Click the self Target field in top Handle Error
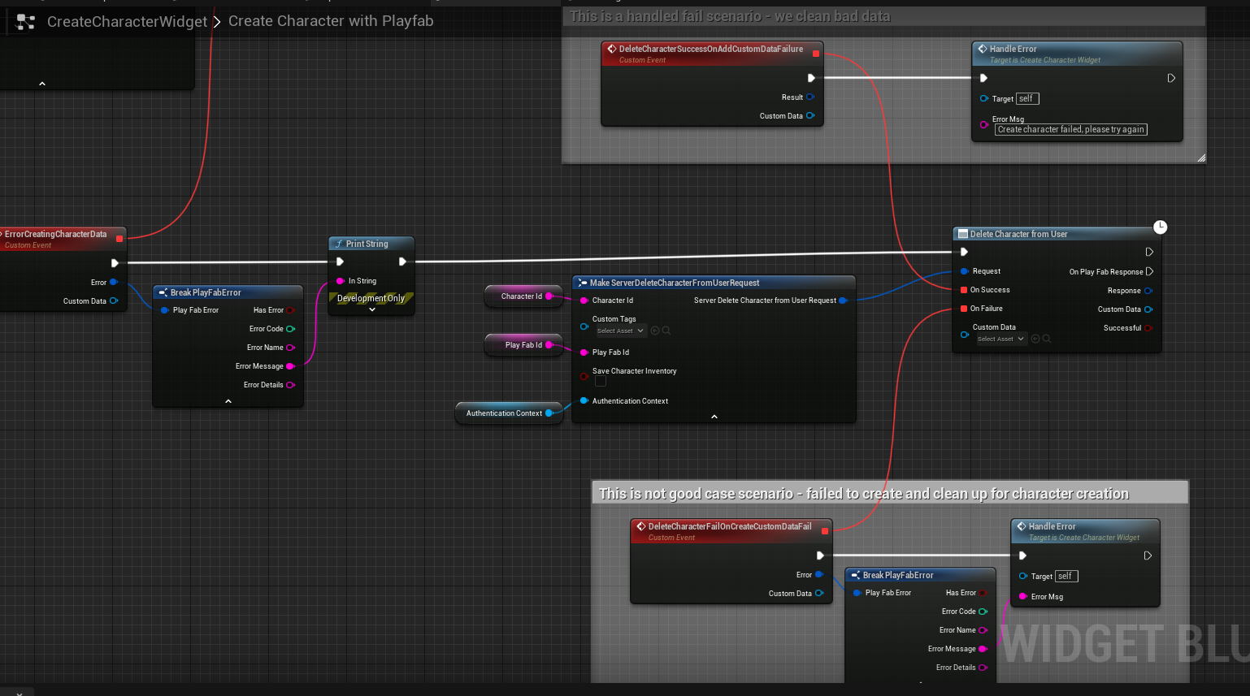The height and width of the screenshot is (696, 1250). (x=1027, y=99)
